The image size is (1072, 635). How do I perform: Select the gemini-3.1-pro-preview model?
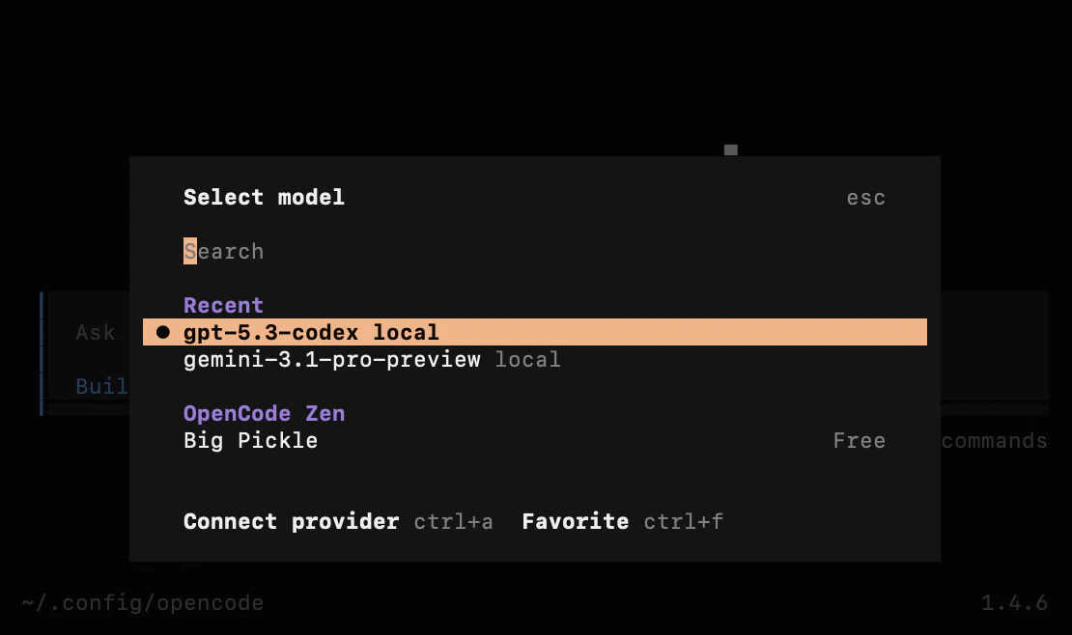click(331, 359)
